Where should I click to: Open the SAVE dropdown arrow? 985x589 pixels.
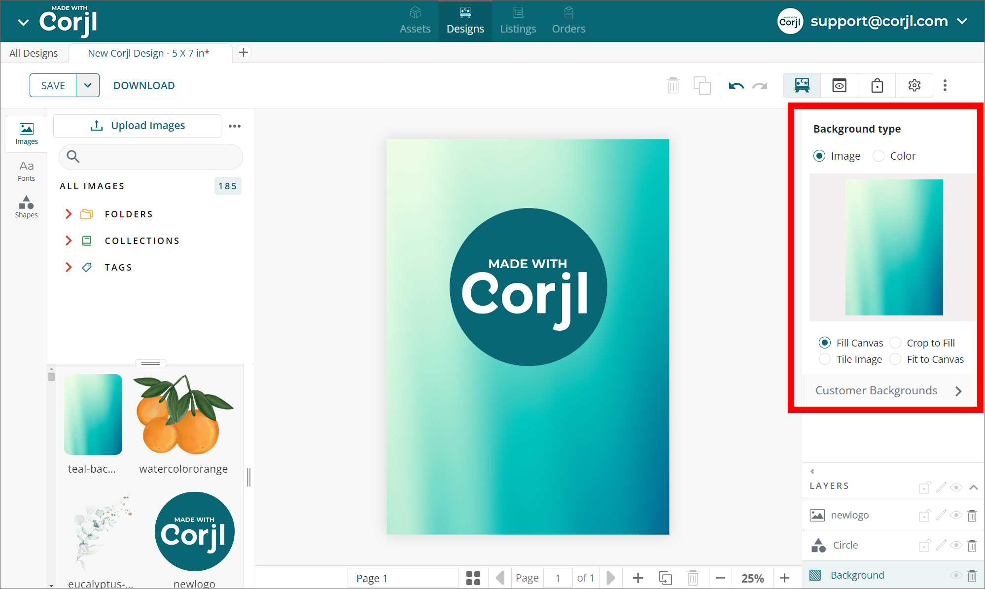(88, 85)
